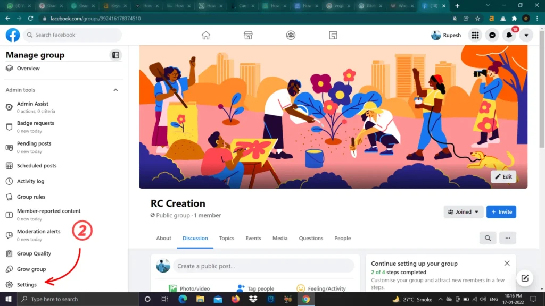Switch to the About tab
Viewport: 545px width, 306px height.
(163, 239)
